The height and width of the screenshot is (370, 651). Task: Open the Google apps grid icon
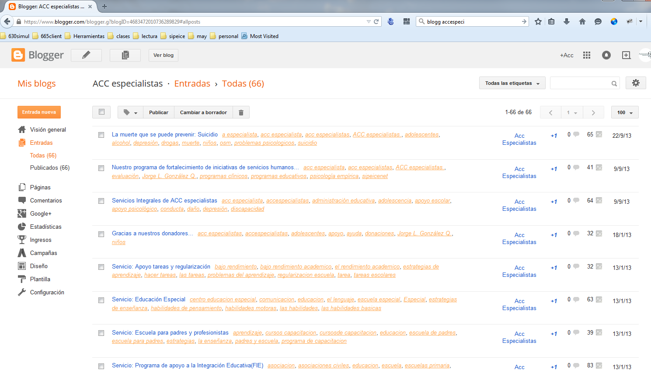[587, 55]
